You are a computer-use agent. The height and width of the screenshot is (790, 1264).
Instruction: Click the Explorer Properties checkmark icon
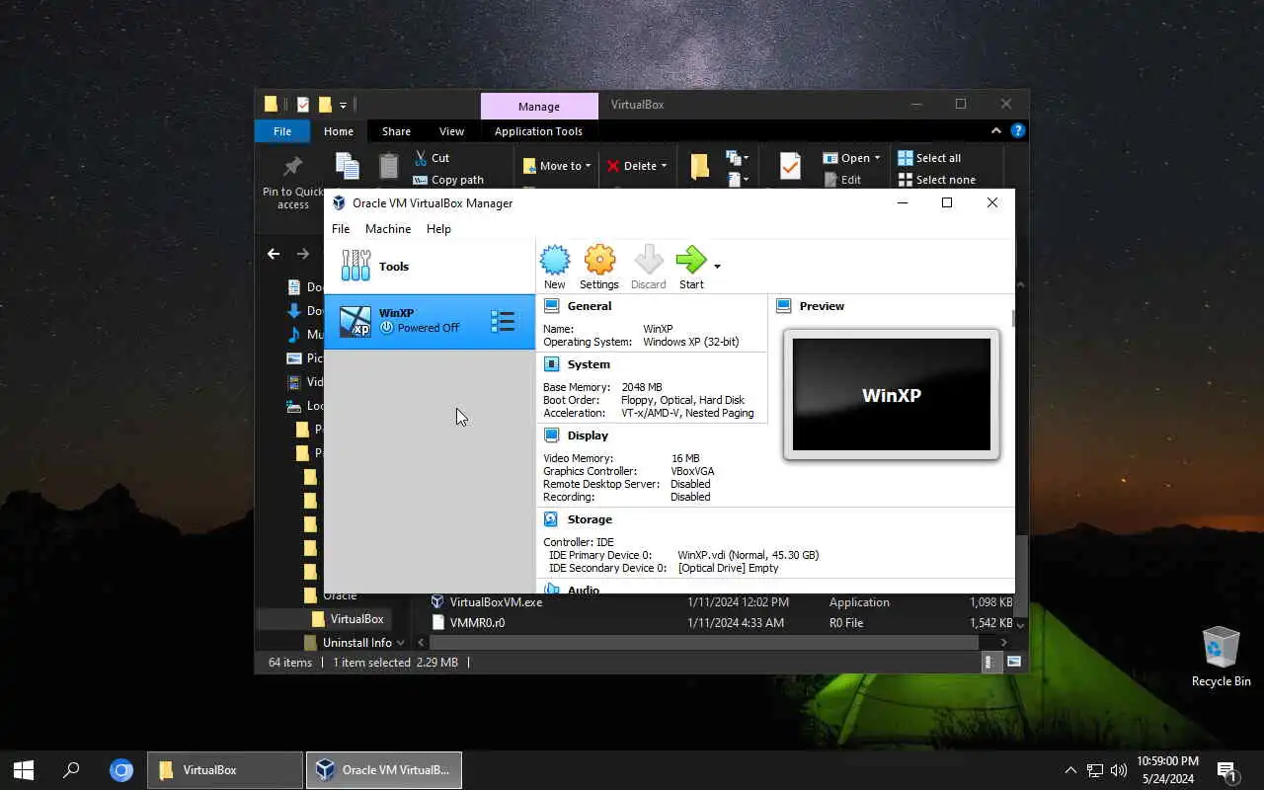790,166
